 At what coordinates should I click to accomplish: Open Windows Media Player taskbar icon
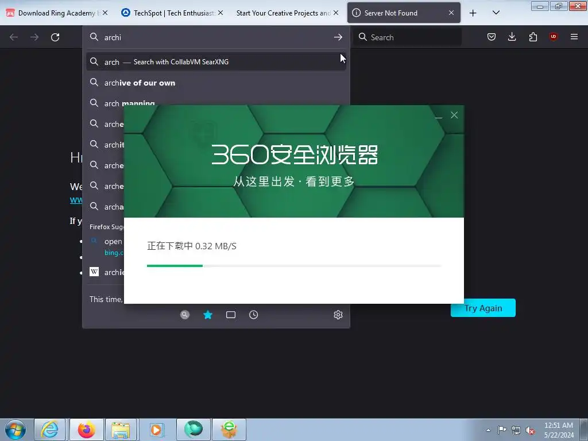156,430
